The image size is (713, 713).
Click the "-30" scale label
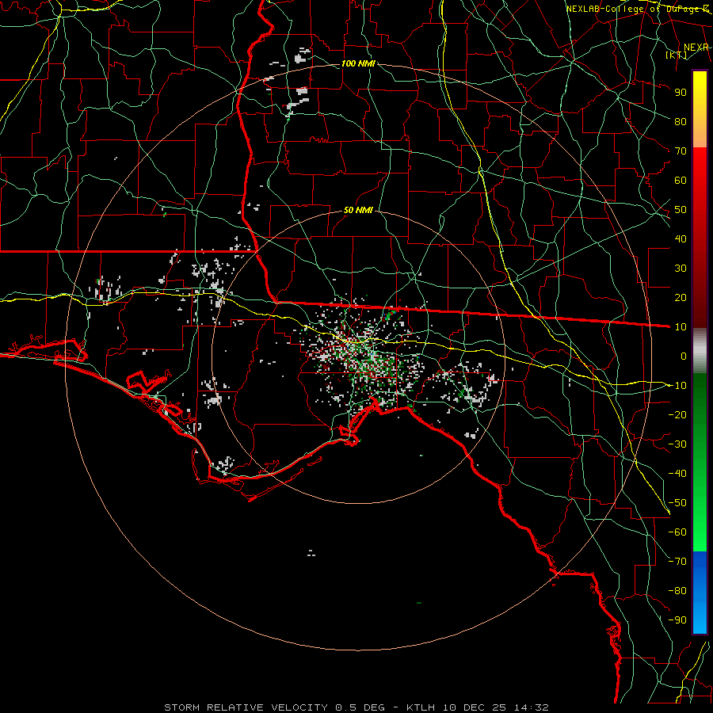677,444
